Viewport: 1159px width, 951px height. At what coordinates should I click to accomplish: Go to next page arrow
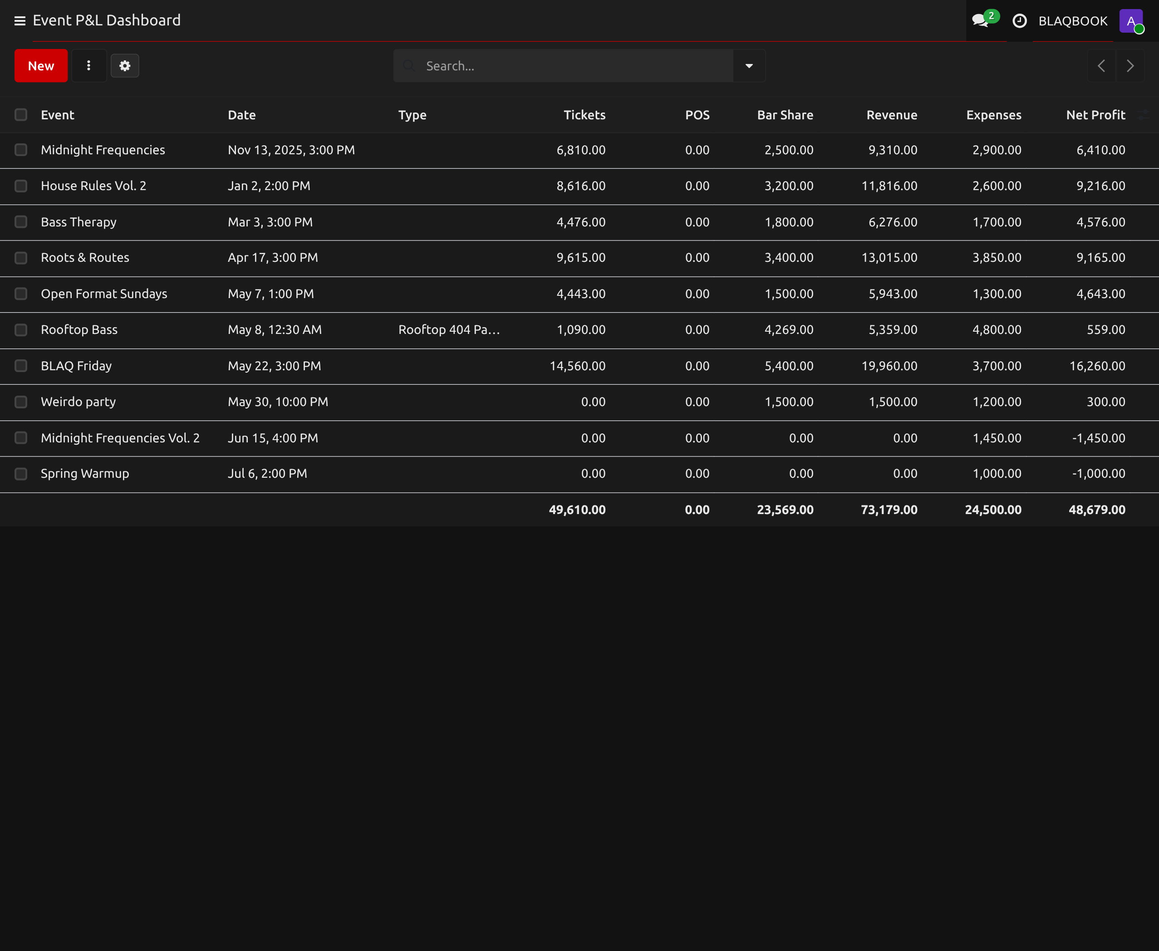1130,66
